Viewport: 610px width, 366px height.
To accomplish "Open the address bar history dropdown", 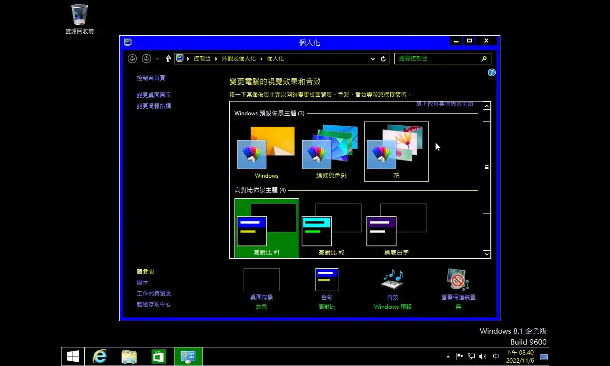I will (373, 59).
